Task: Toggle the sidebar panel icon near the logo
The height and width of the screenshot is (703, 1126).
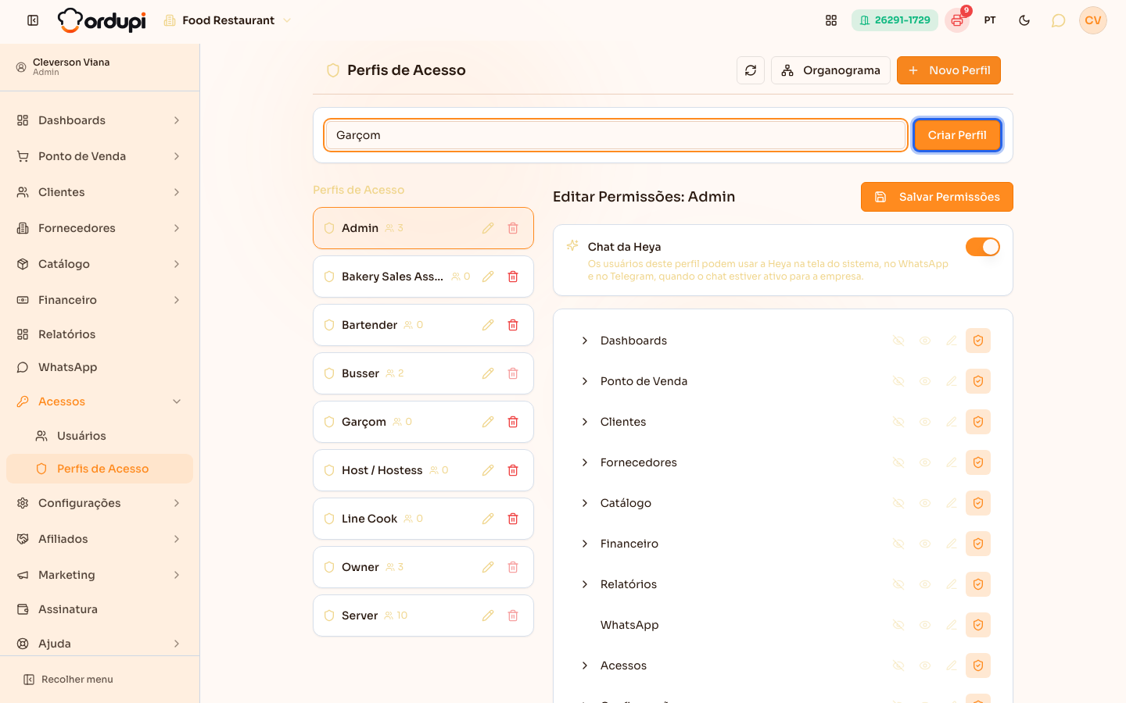Action: coord(33,20)
